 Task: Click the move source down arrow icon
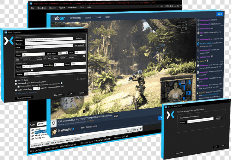click(x=141, y=129)
